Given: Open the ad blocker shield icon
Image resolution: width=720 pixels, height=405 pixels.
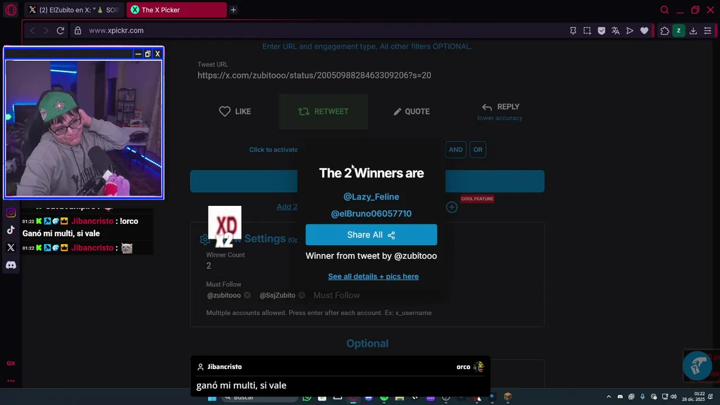Looking at the screenshot, I should coord(601,31).
